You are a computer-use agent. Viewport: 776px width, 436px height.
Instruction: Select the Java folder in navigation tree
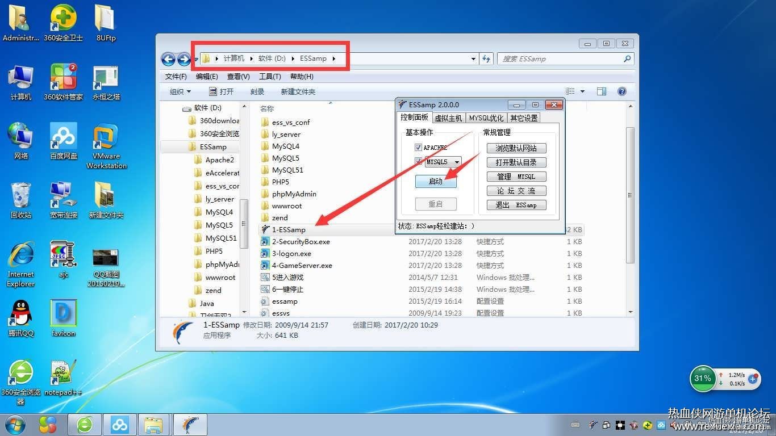(x=207, y=303)
